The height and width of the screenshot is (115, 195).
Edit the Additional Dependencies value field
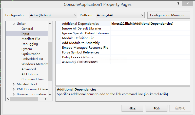(x=150, y=24)
